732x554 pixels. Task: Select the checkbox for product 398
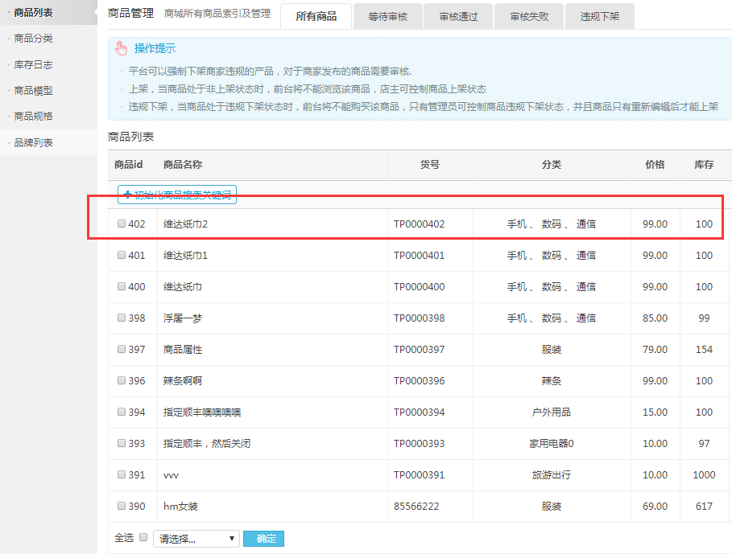pyautogui.click(x=122, y=318)
